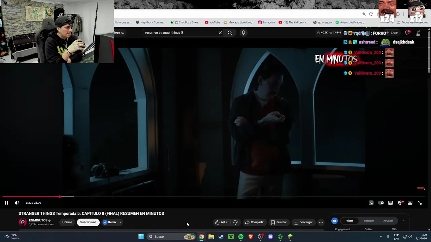
Task: Open the clock and date panel
Action: (x=421, y=237)
